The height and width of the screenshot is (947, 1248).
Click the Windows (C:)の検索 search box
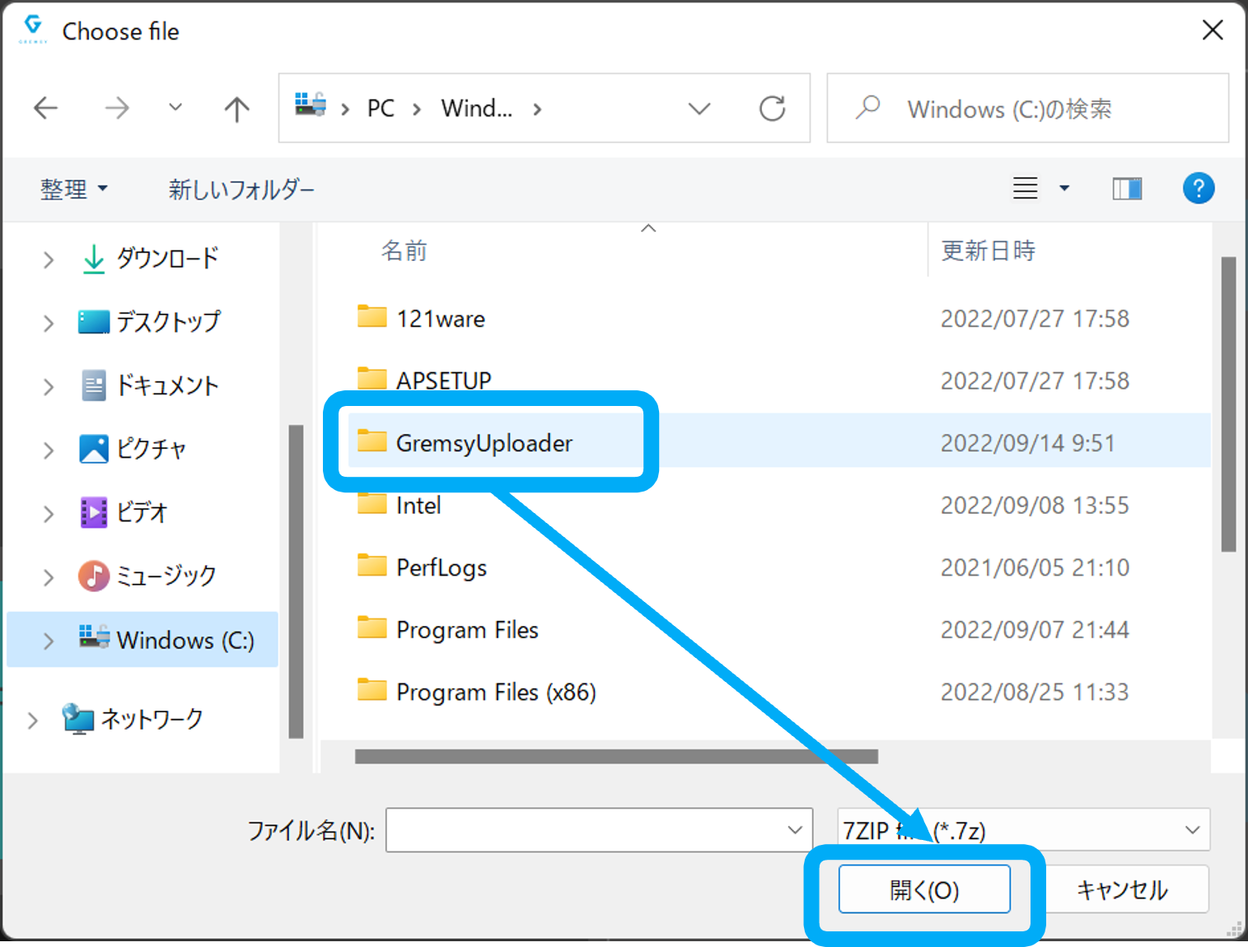click(x=1027, y=108)
